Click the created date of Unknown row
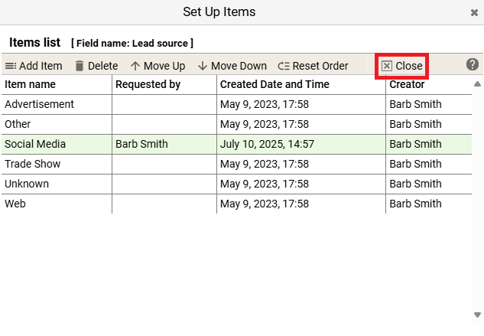 [x=301, y=184]
